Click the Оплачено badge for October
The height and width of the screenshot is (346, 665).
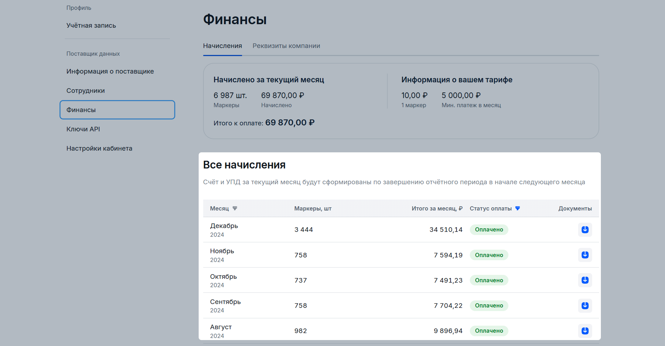[489, 280]
